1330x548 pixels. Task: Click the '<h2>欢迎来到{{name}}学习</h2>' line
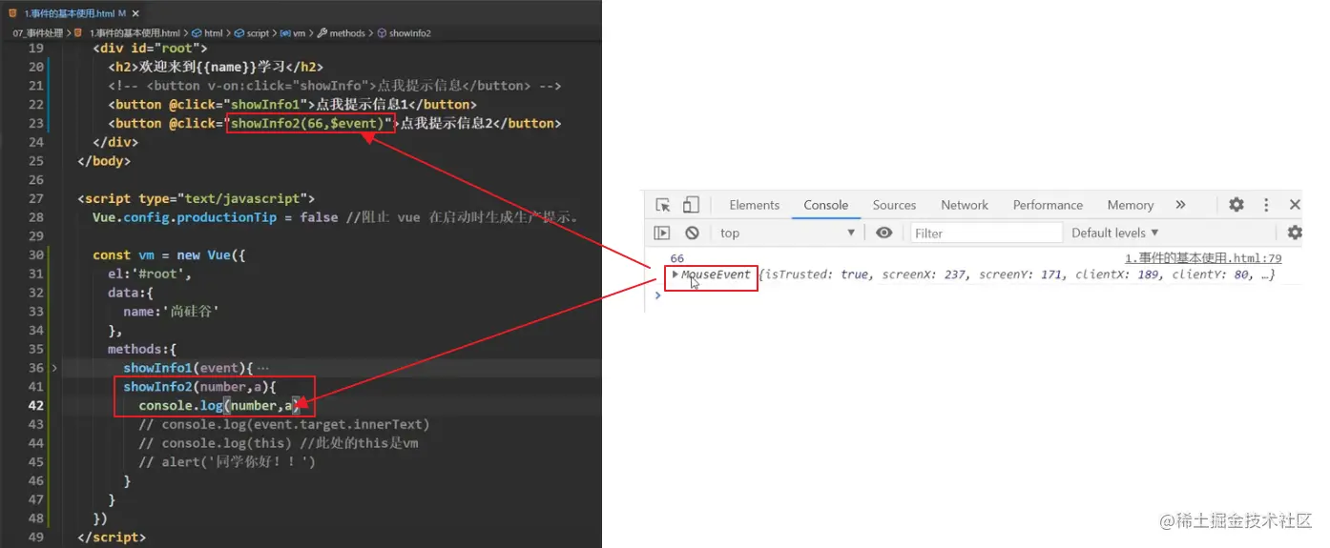click(x=215, y=67)
